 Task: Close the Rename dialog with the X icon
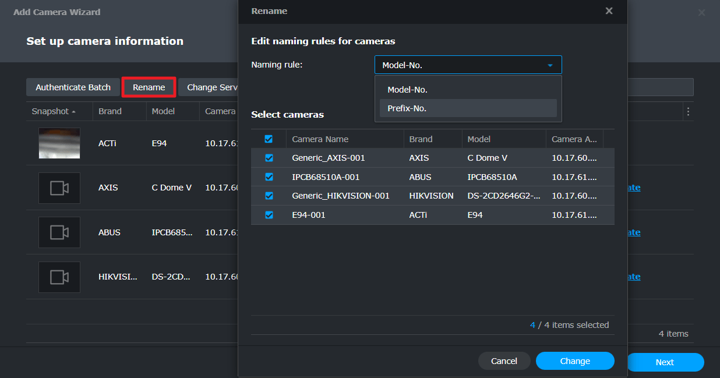pos(609,10)
